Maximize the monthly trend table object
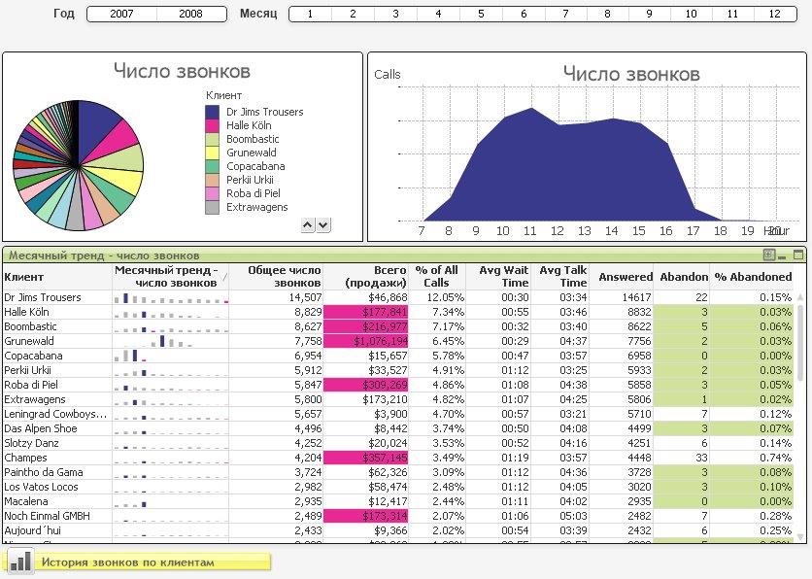Image resolution: width=812 pixels, height=579 pixels. pos(798,255)
